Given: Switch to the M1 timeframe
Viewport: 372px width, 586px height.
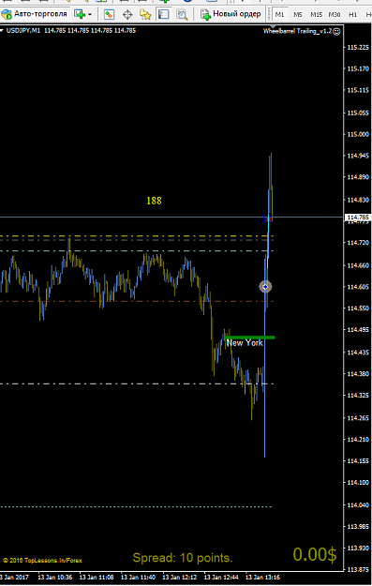Looking at the screenshot, I should [x=279, y=15].
